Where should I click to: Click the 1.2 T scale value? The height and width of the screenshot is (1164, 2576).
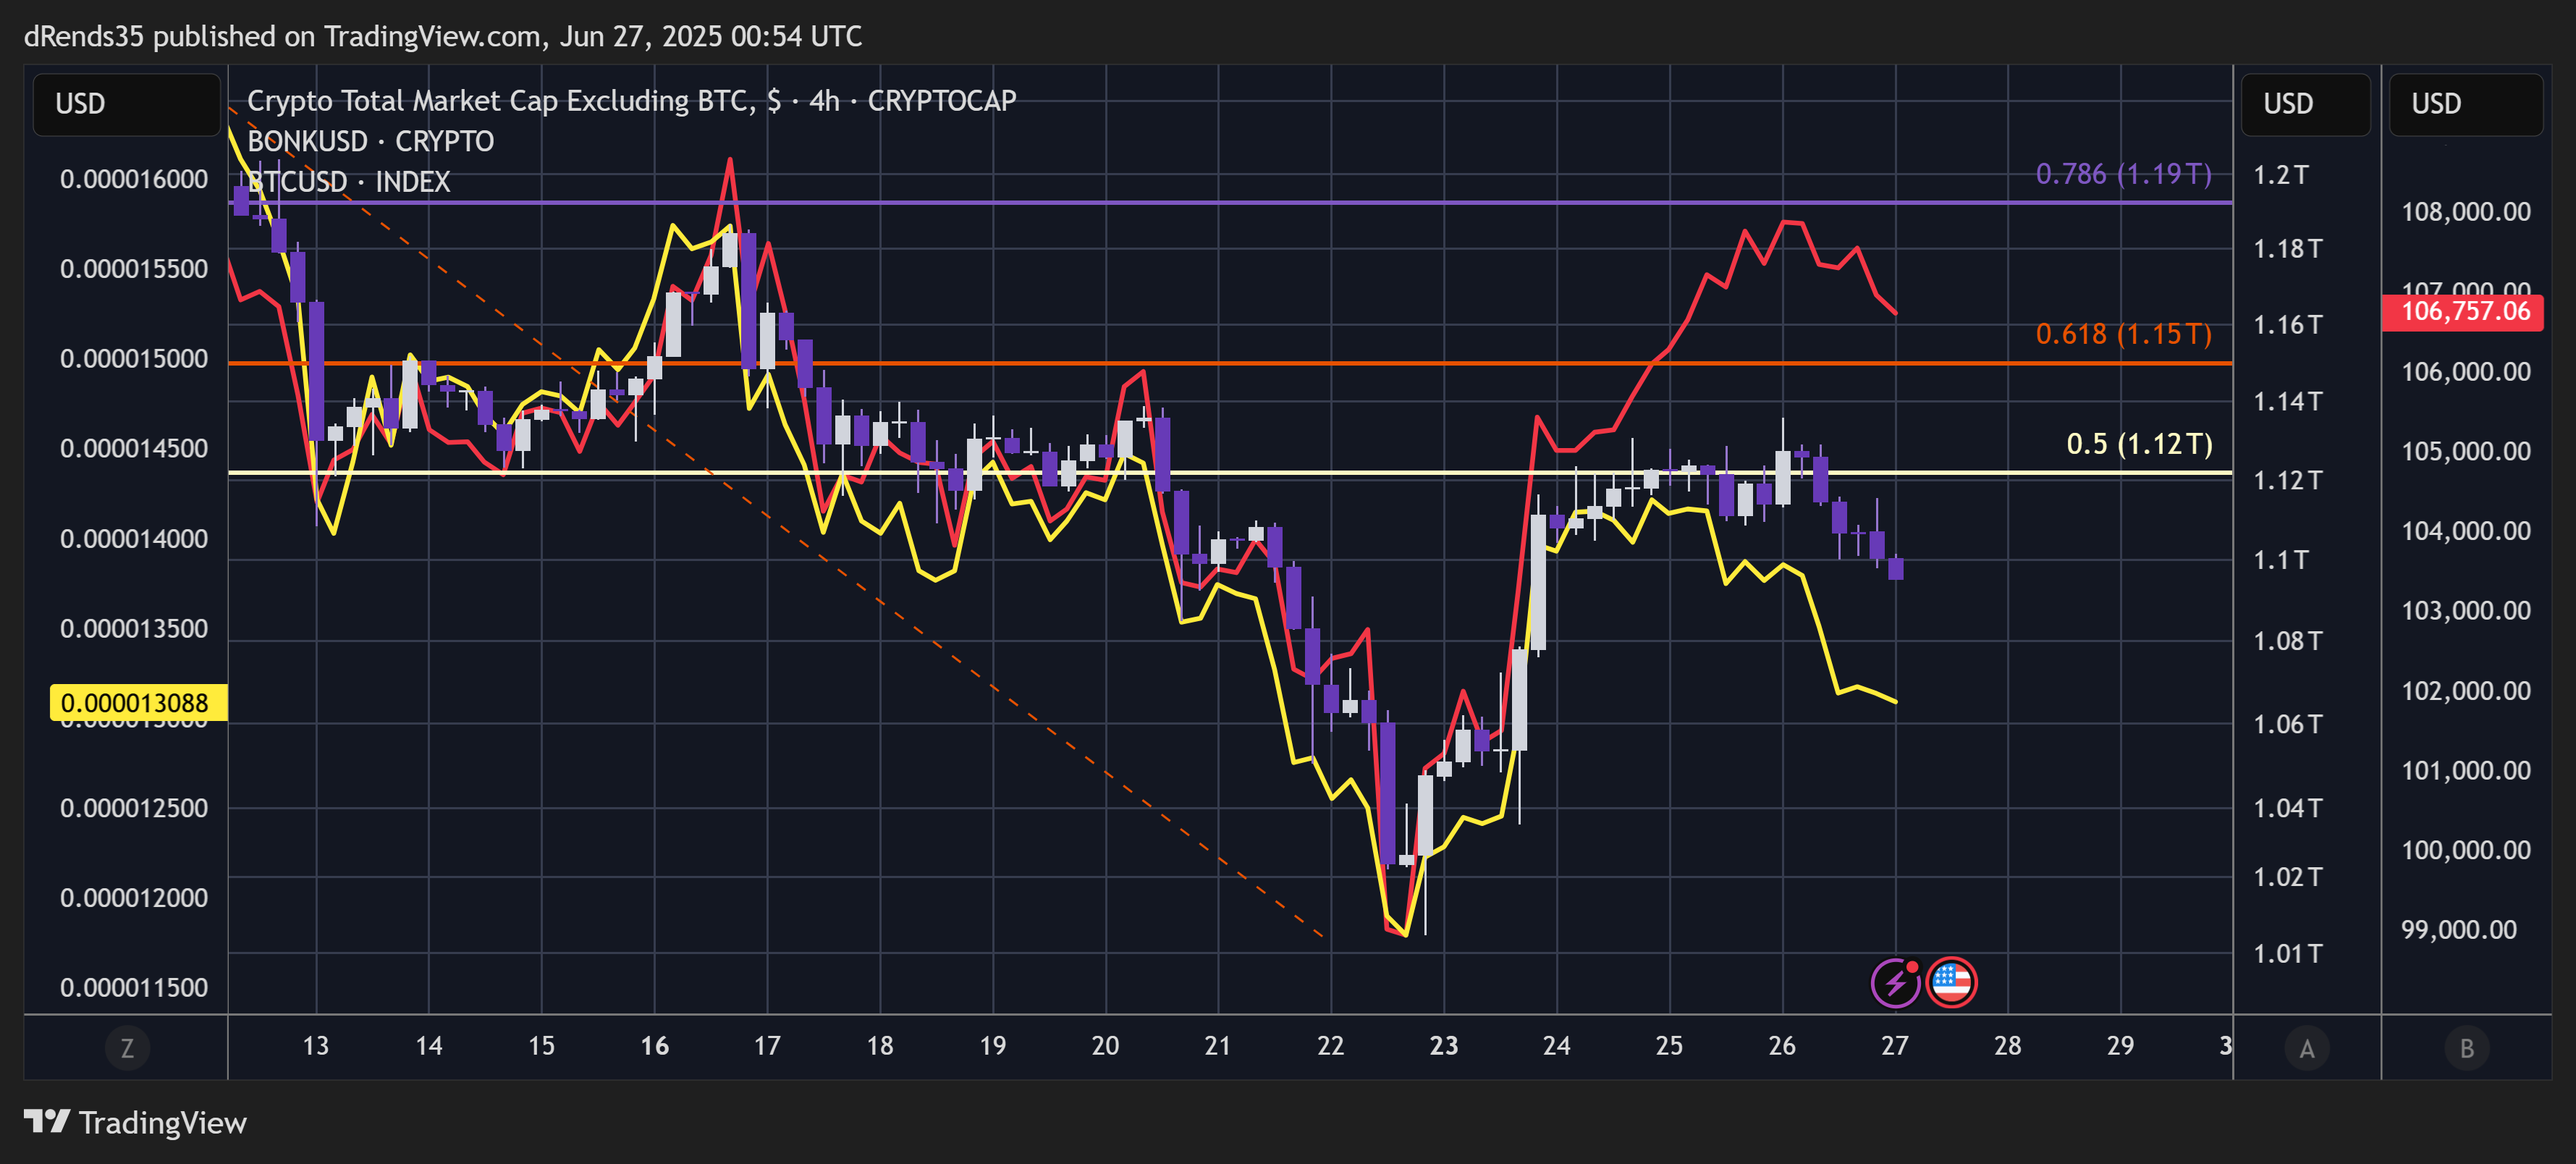2280,175
